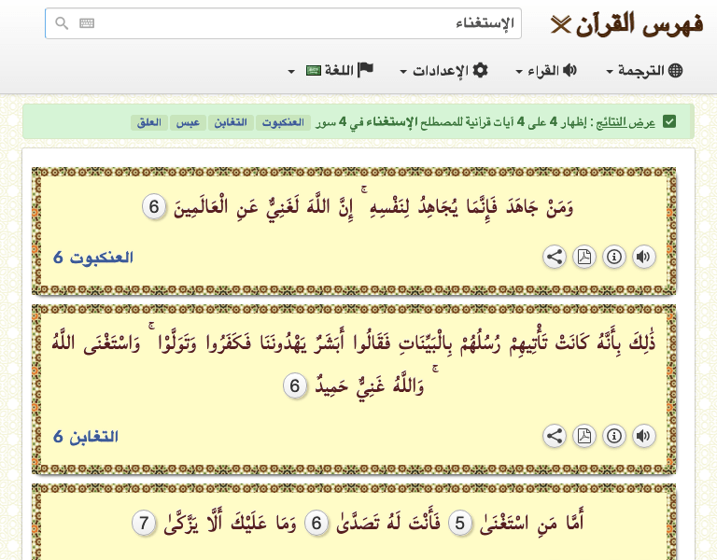This screenshot has width=717, height=560.
Task: Open info for At-Taghabun verse 6
Action: pyautogui.click(x=614, y=436)
